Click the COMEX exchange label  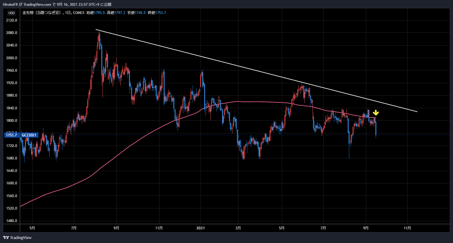click(x=79, y=13)
